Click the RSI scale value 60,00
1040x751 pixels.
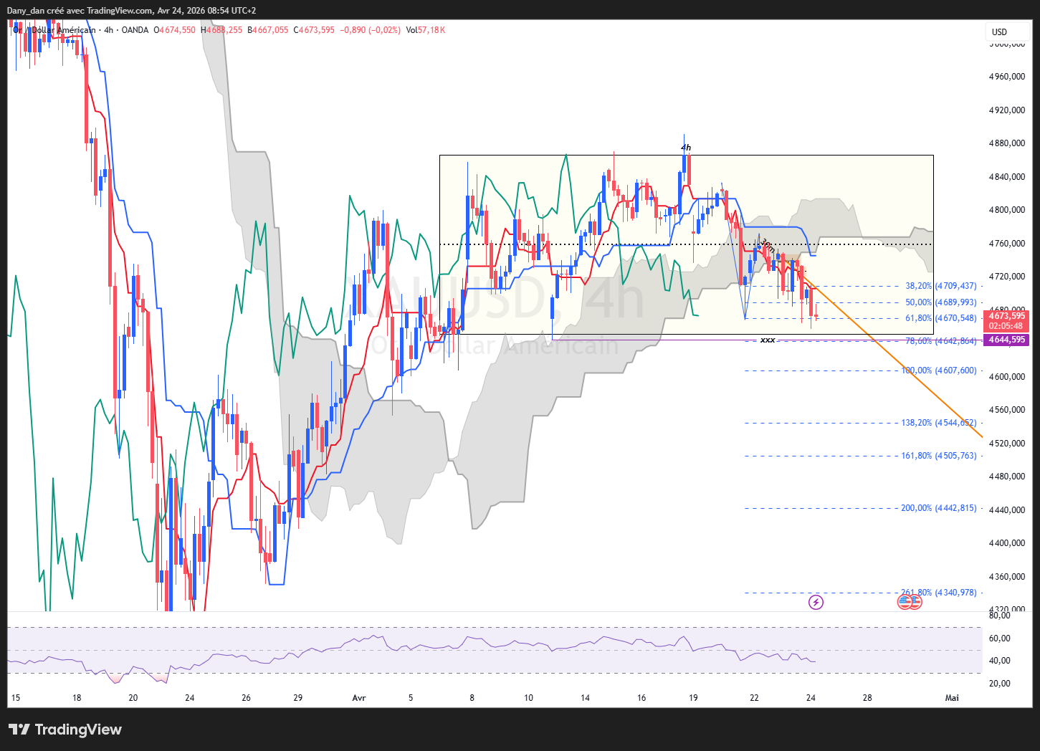click(1000, 638)
